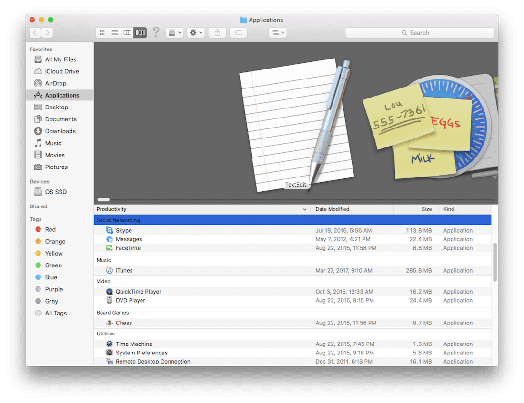The height and width of the screenshot is (403, 524).
Task: Select the Time Machine application
Action: coord(134,344)
